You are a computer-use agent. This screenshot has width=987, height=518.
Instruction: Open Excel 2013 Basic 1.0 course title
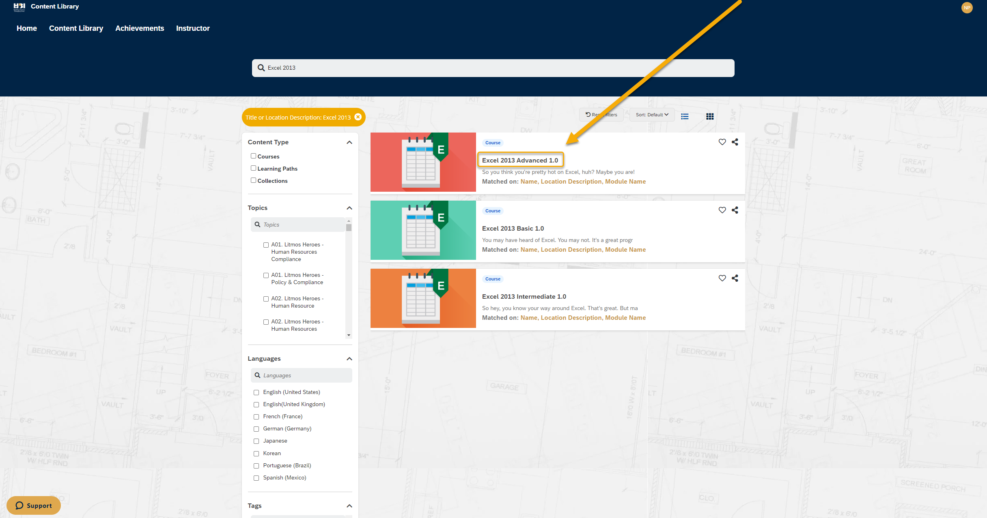pyautogui.click(x=513, y=229)
